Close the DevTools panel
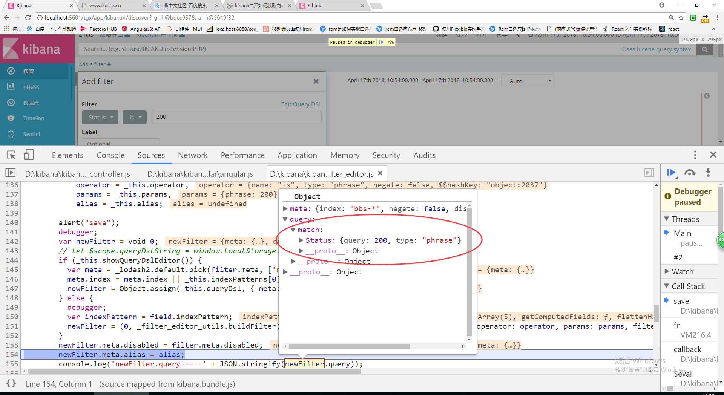Image resolution: width=724 pixels, height=395 pixels. (x=713, y=155)
